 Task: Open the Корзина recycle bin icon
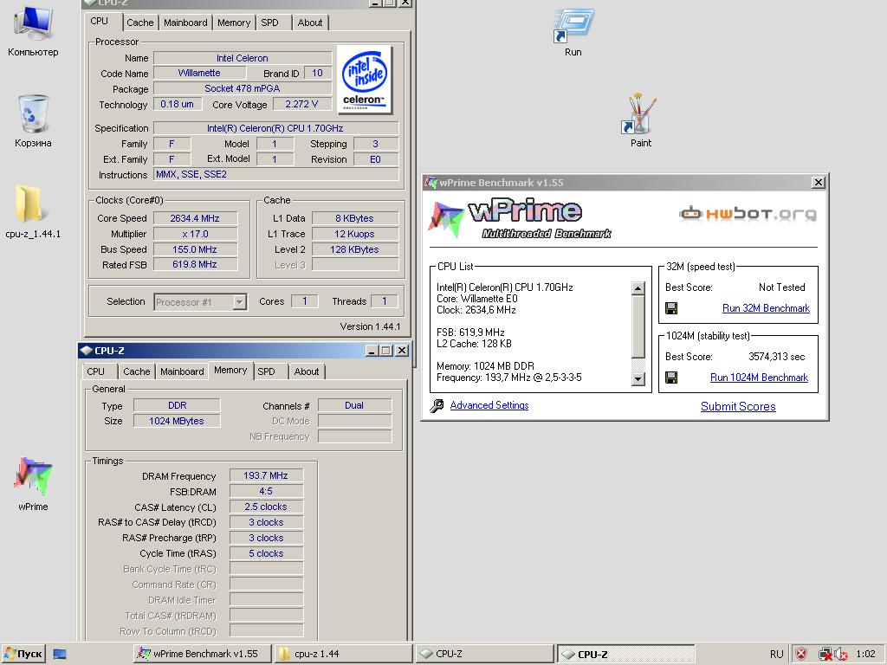tap(34, 121)
